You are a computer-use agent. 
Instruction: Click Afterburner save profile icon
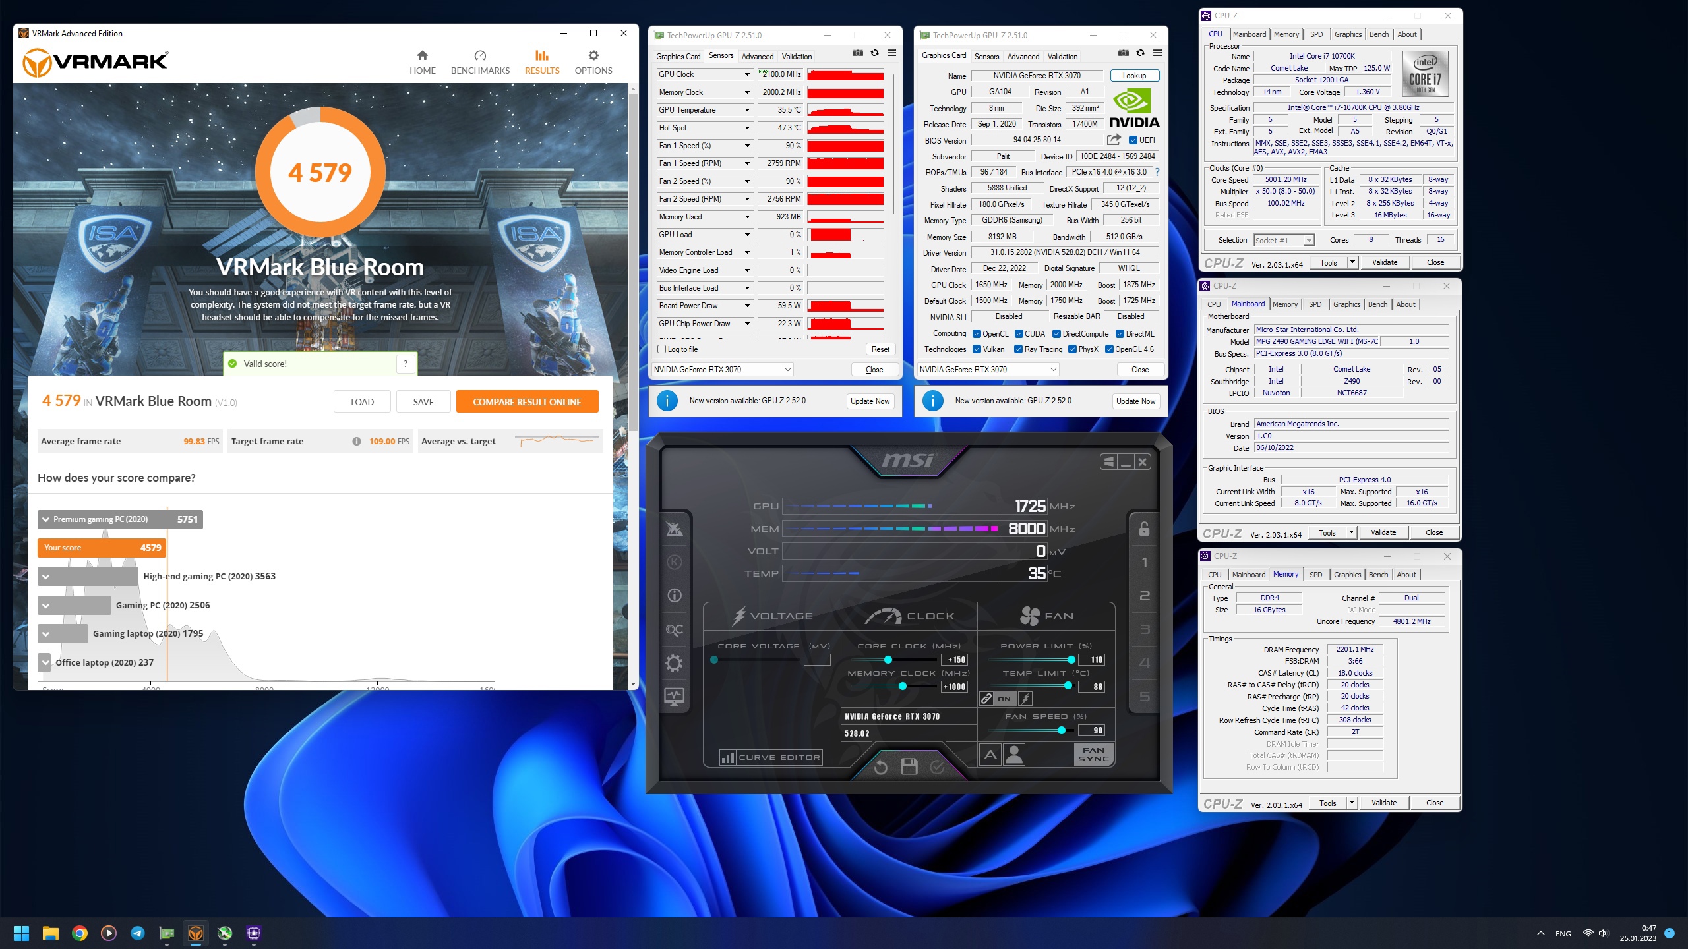click(909, 766)
